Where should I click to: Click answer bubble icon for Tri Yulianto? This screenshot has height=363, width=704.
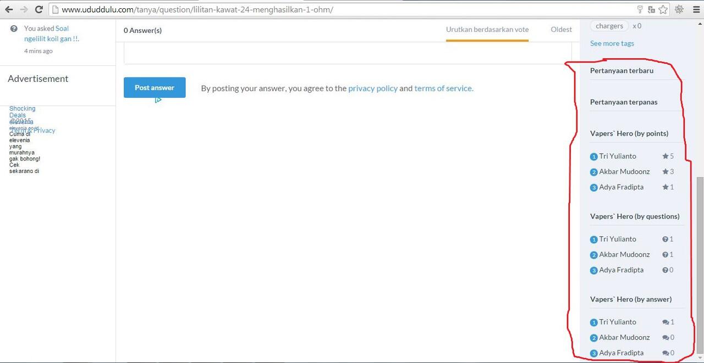[665, 322]
